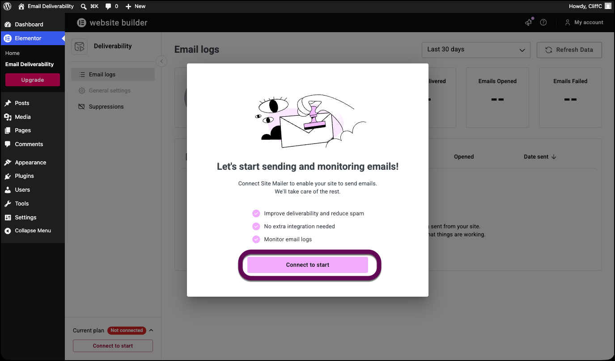Screen dimensions: 615x361
Task: Click the Deliverability envelope icon
Action: point(80,46)
